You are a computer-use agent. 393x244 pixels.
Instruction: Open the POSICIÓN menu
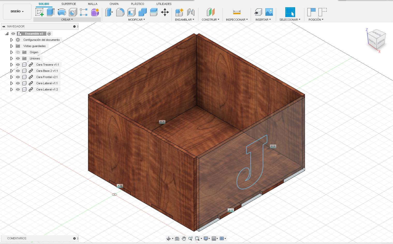[x=316, y=20]
